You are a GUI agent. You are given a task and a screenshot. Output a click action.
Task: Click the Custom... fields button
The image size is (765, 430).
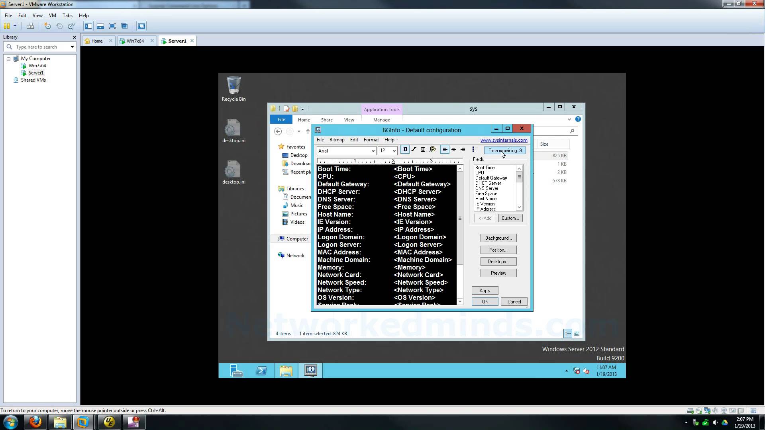pyautogui.click(x=510, y=218)
